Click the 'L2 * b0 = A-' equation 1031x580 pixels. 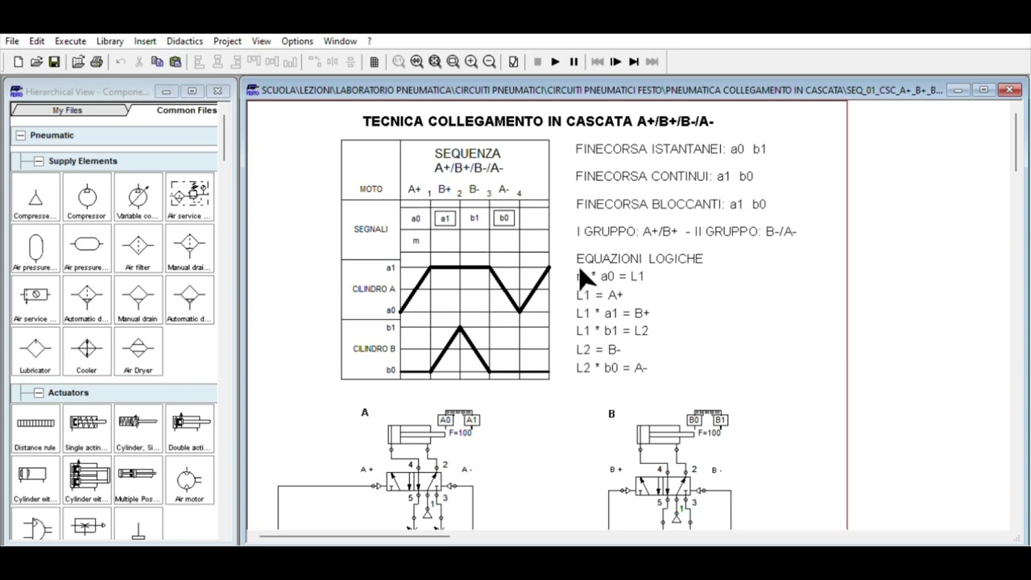(x=611, y=367)
